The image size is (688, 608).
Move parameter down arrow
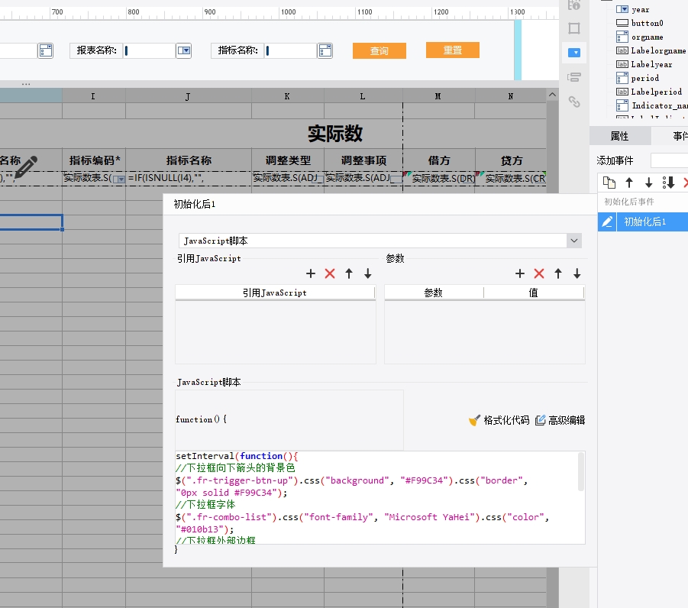coord(577,273)
